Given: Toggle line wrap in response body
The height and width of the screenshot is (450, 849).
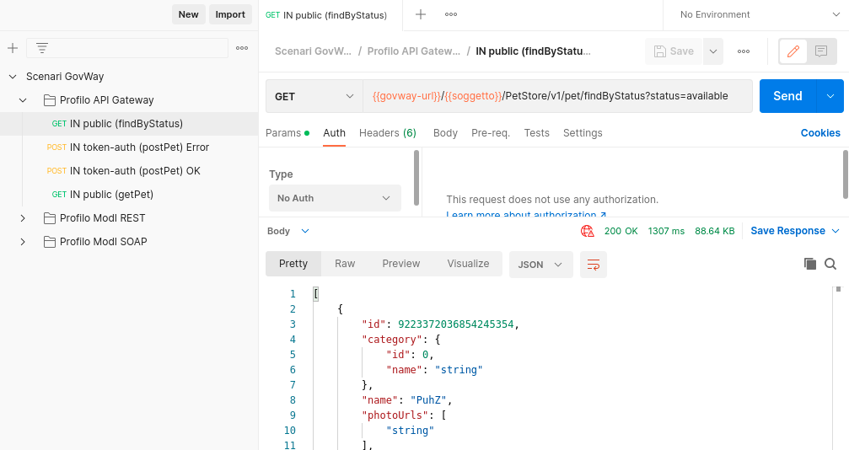Looking at the screenshot, I should click(x=594, y=265).
